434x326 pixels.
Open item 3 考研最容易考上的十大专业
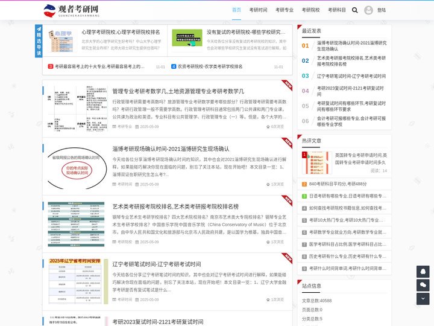click(99, 66)
